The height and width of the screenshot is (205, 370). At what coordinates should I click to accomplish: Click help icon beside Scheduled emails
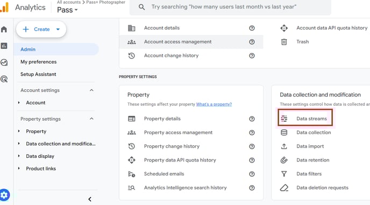click(252, 174)
